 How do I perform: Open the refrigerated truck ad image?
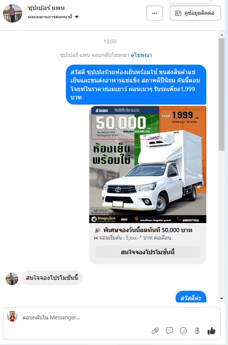tap(148, 164)
